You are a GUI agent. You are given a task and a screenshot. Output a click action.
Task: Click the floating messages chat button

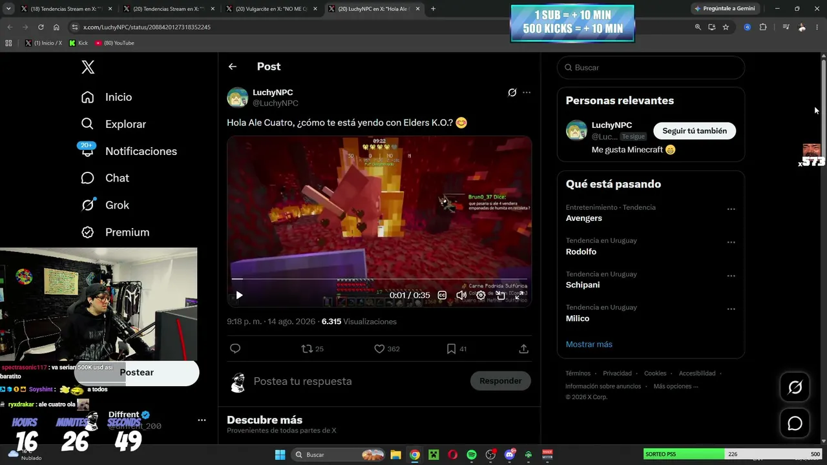pos(795,423)
